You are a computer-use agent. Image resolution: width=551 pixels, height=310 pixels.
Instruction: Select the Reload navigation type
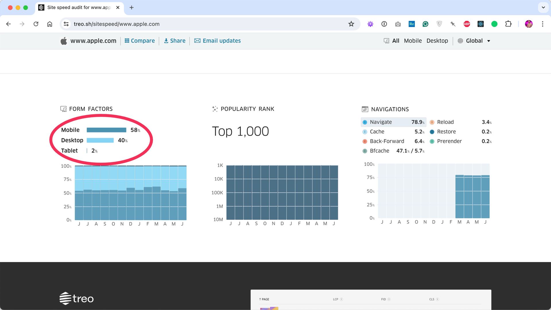[461, 122]
